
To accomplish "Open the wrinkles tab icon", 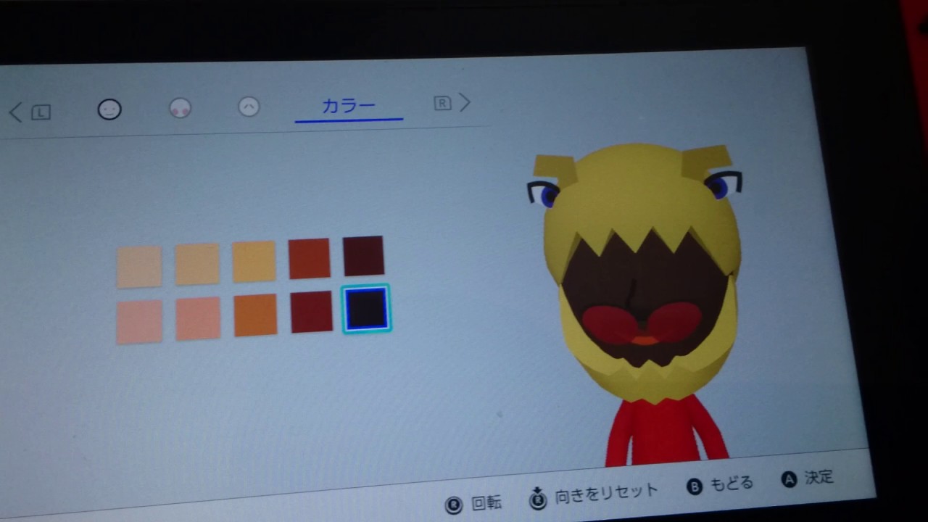I will (249, 107).
